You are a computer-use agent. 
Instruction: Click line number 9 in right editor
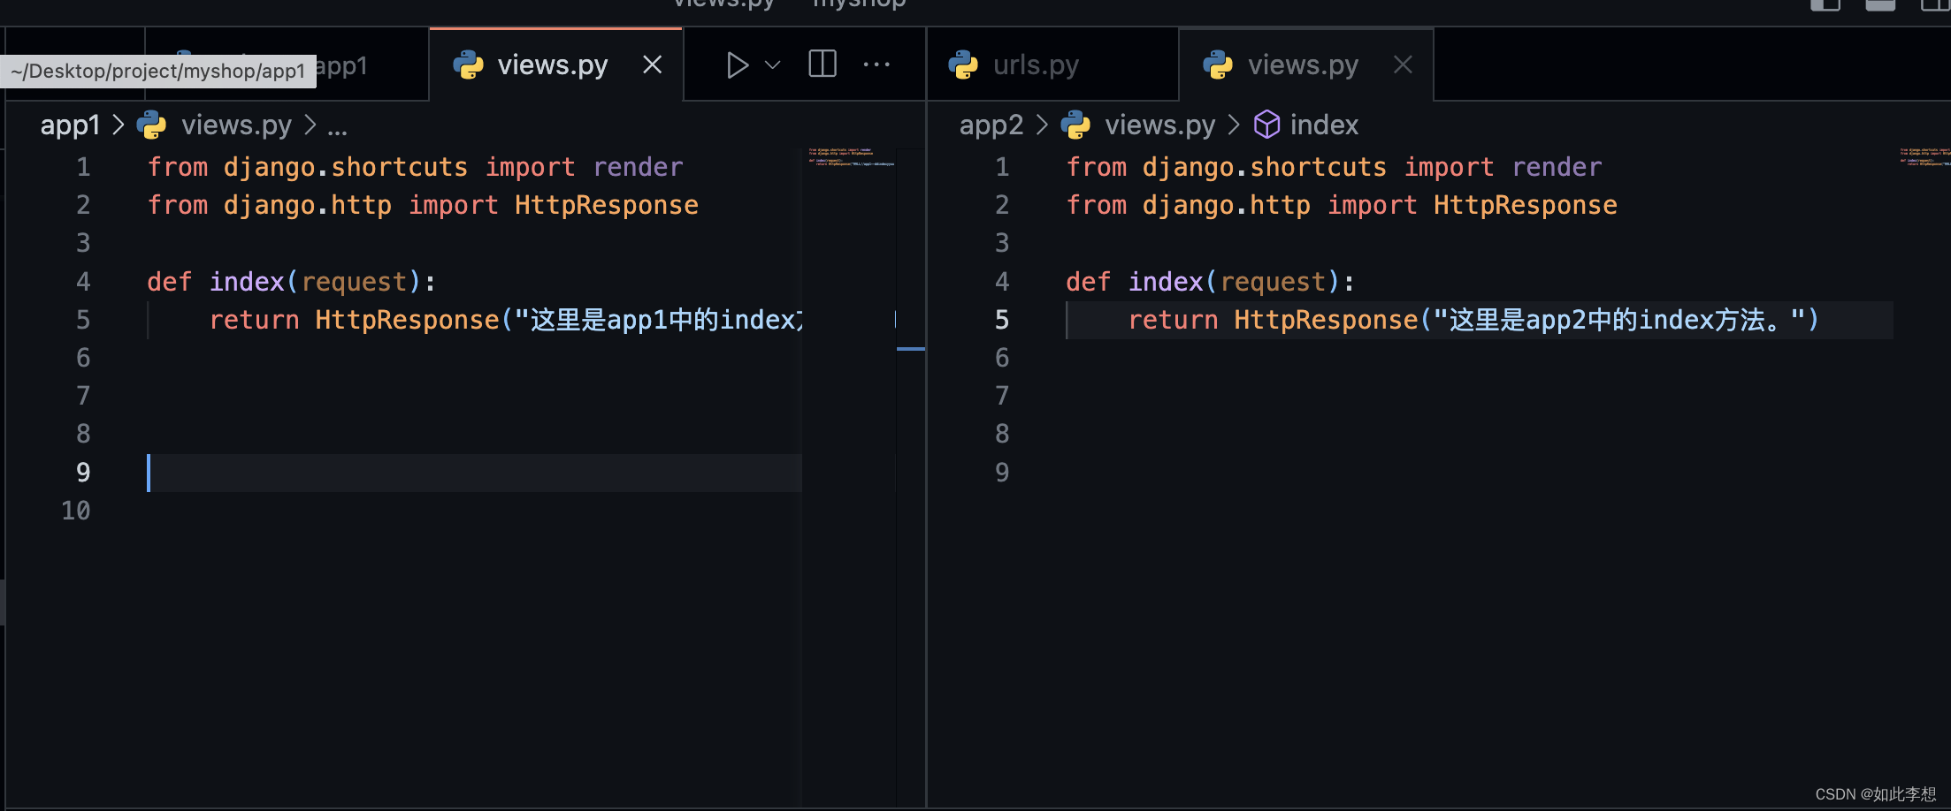coord(1002,473)
